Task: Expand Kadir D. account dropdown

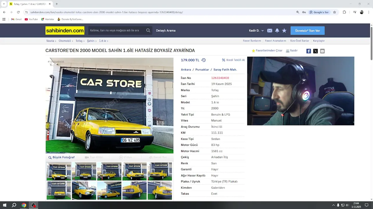Action: click(256, 30)
